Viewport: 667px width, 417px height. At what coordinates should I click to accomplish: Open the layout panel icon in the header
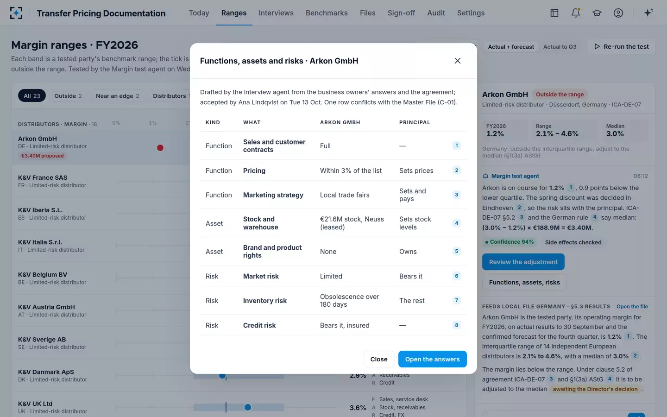point(554,13)
